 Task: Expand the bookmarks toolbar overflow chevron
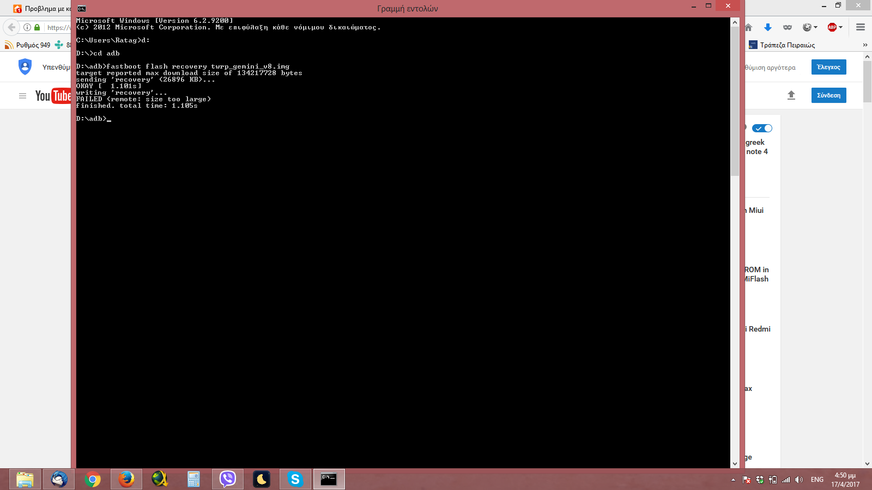pos(865,45)
